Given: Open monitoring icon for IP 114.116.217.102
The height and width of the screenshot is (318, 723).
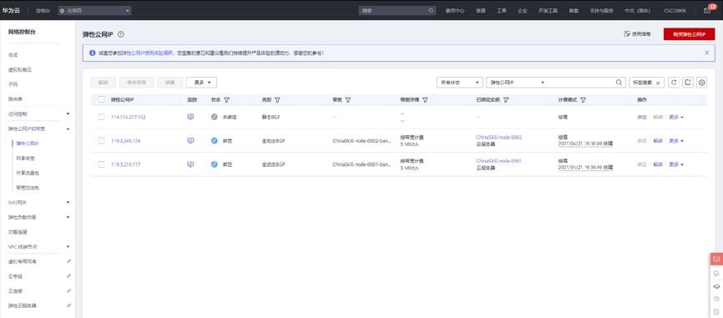Looking at the screenshot, I should click(190, 117).
